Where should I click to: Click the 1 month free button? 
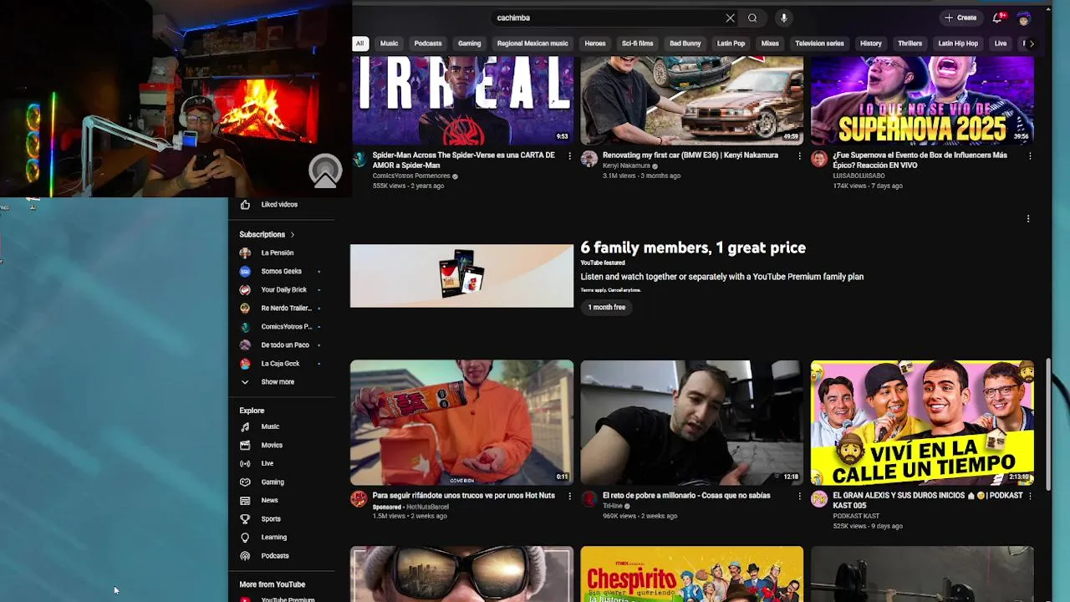(606, 308)
